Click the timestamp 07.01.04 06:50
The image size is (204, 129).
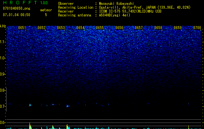17,15
